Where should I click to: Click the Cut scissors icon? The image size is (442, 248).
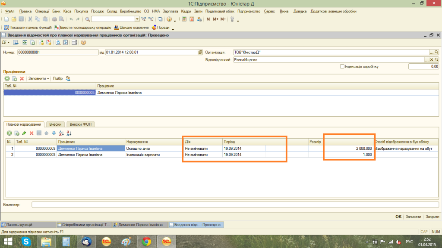30,19
